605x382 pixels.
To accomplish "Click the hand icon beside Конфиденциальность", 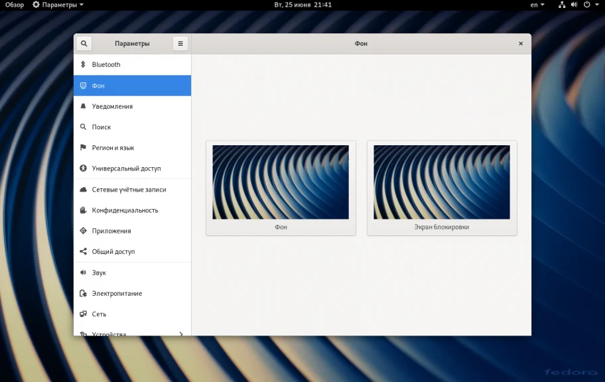I will point(83,210).
